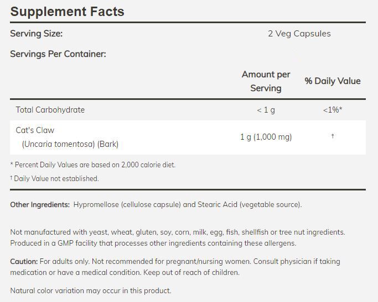
Task: Click the Other Ingredients label
Action: pyautogui.click(x=40, y=205)
